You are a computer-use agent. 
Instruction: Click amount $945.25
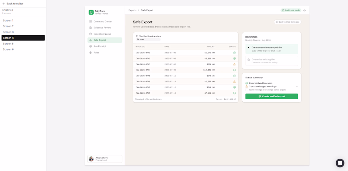point(211,76)
